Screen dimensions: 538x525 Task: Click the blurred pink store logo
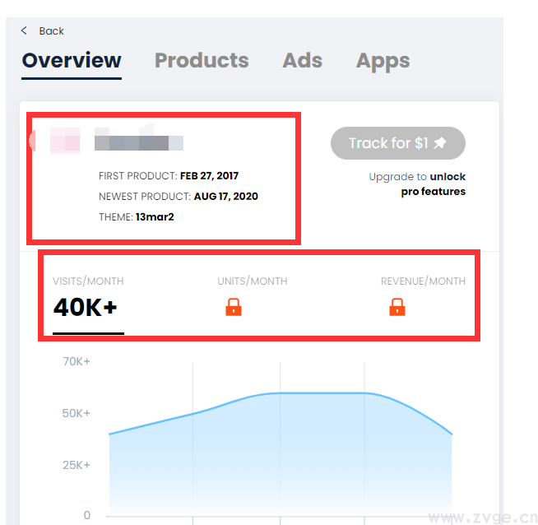click(65, 141)
